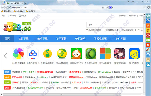Open the qq音乐播放器 app icon
Screen dimensions: 151x96
coord(47,54)
